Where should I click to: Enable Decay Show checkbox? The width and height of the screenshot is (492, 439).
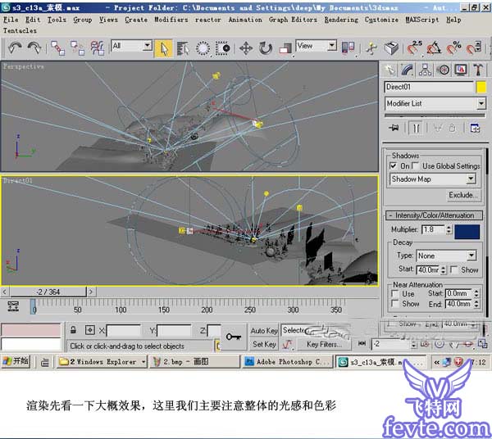(453, 269)
